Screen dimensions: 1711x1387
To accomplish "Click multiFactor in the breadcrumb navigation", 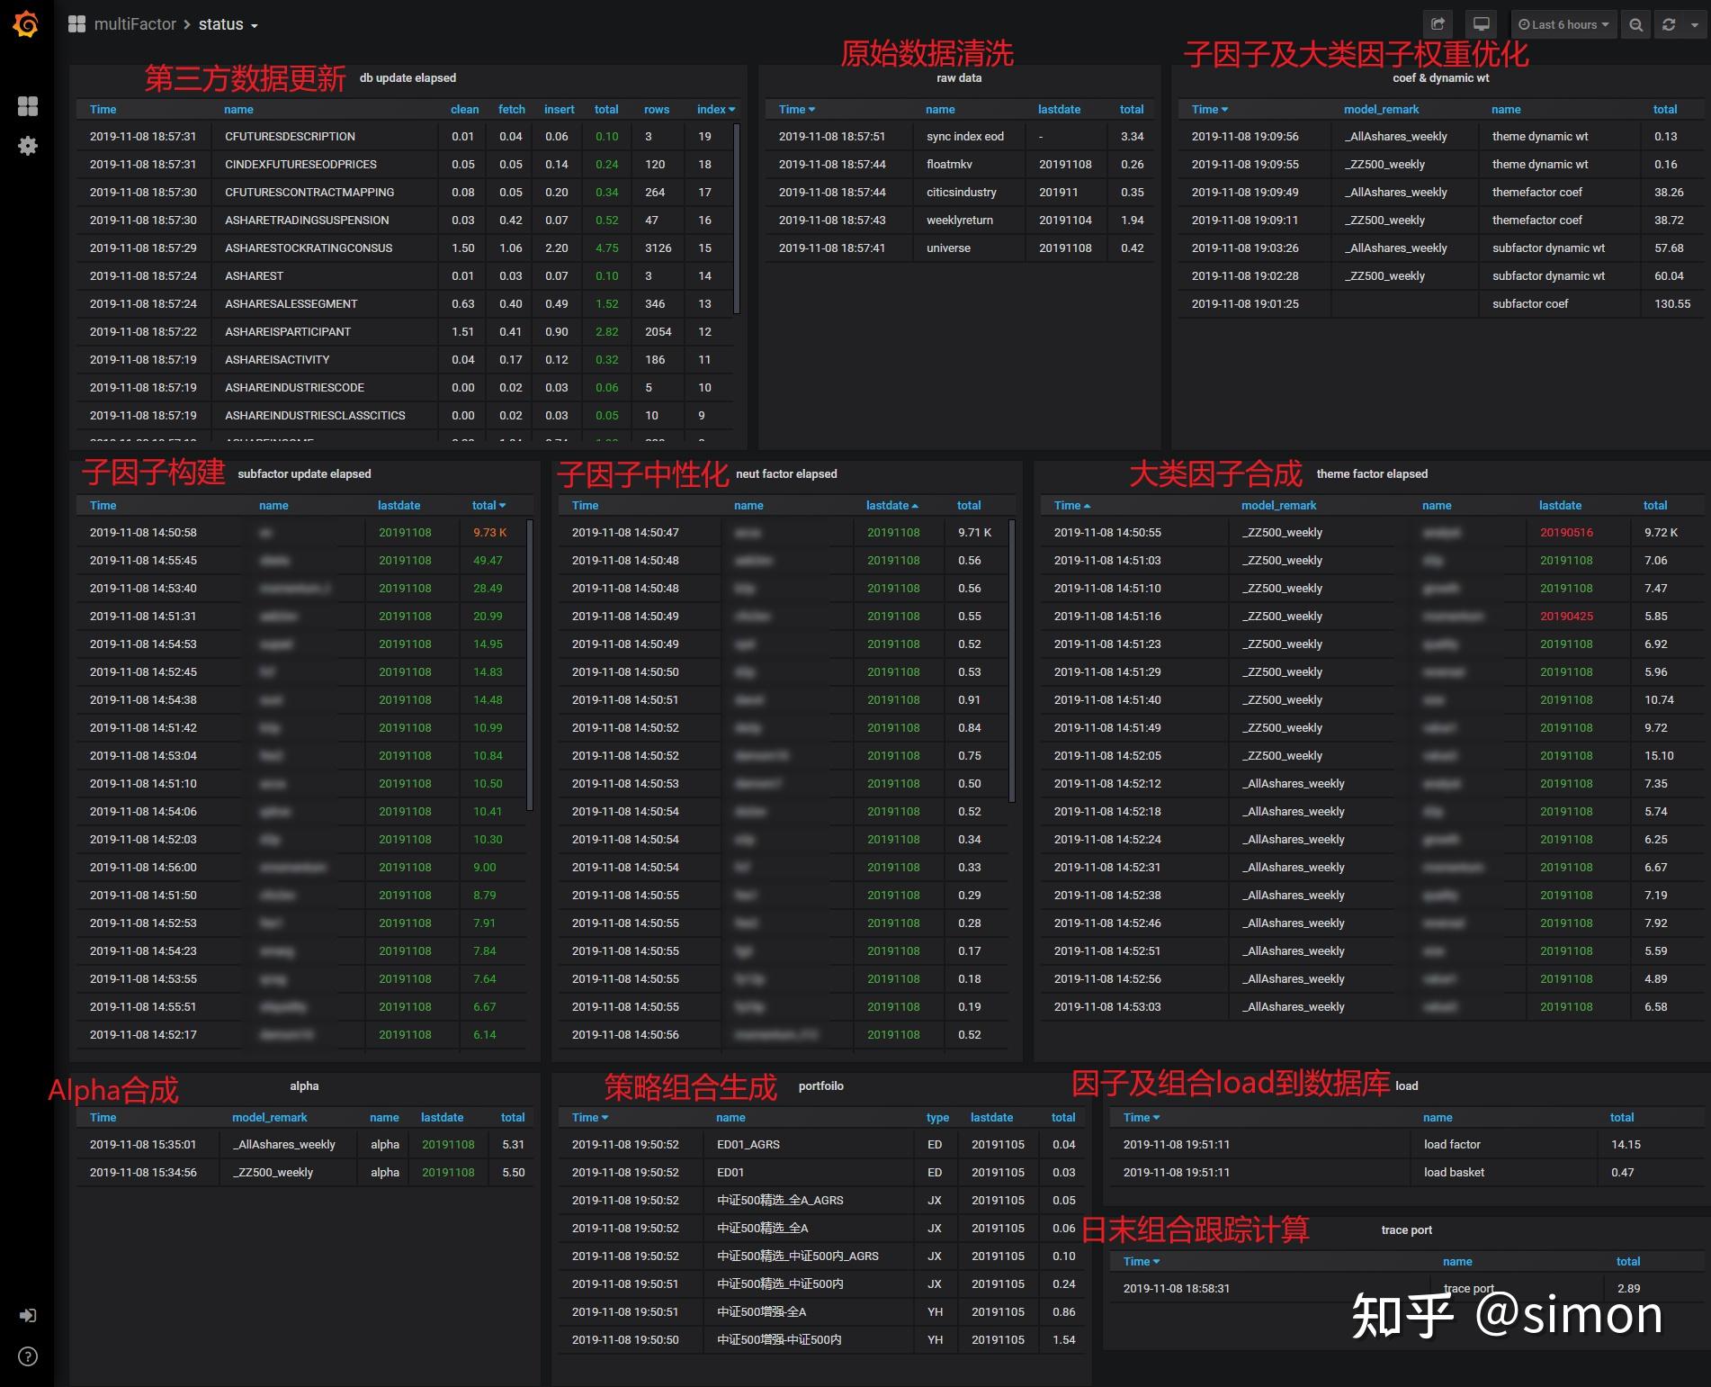I will pos(133,24).
